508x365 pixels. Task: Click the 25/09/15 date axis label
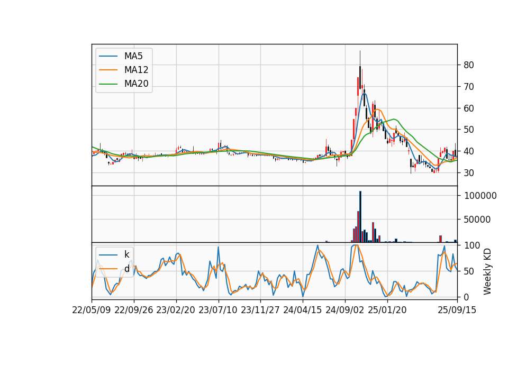coord(457,310)
